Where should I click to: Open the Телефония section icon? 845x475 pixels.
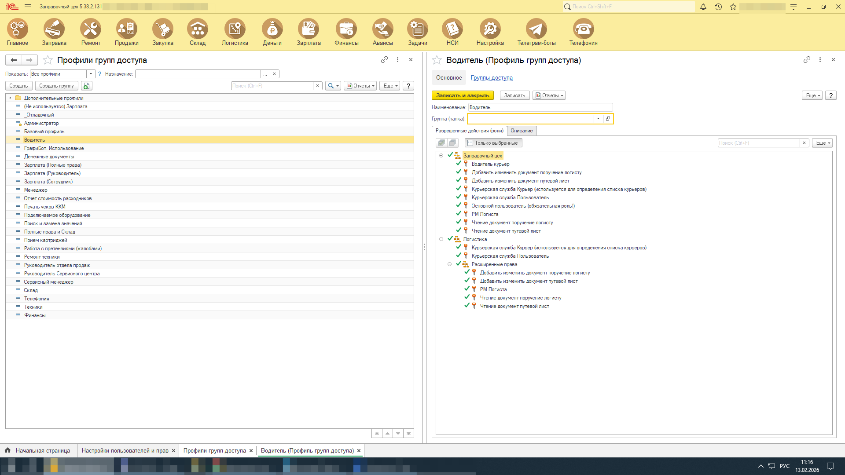(583, 29)
